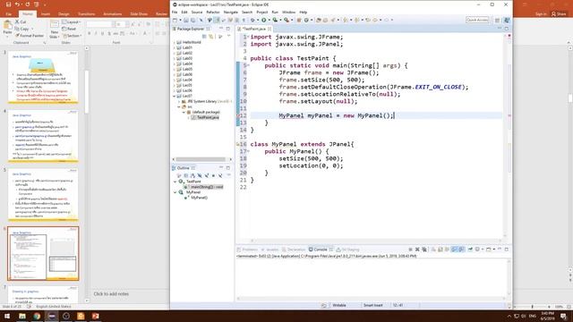The width and height of the screenshot is (573, 322).
Task: Click the Debug bug icon in Eclipse toolbar
Action: coord(252,20)
